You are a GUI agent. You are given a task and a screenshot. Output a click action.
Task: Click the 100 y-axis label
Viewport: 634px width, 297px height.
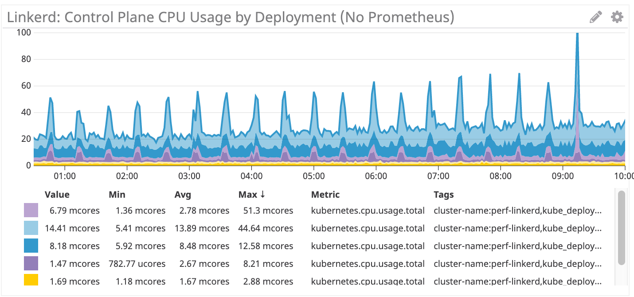[x=23, y=32]
